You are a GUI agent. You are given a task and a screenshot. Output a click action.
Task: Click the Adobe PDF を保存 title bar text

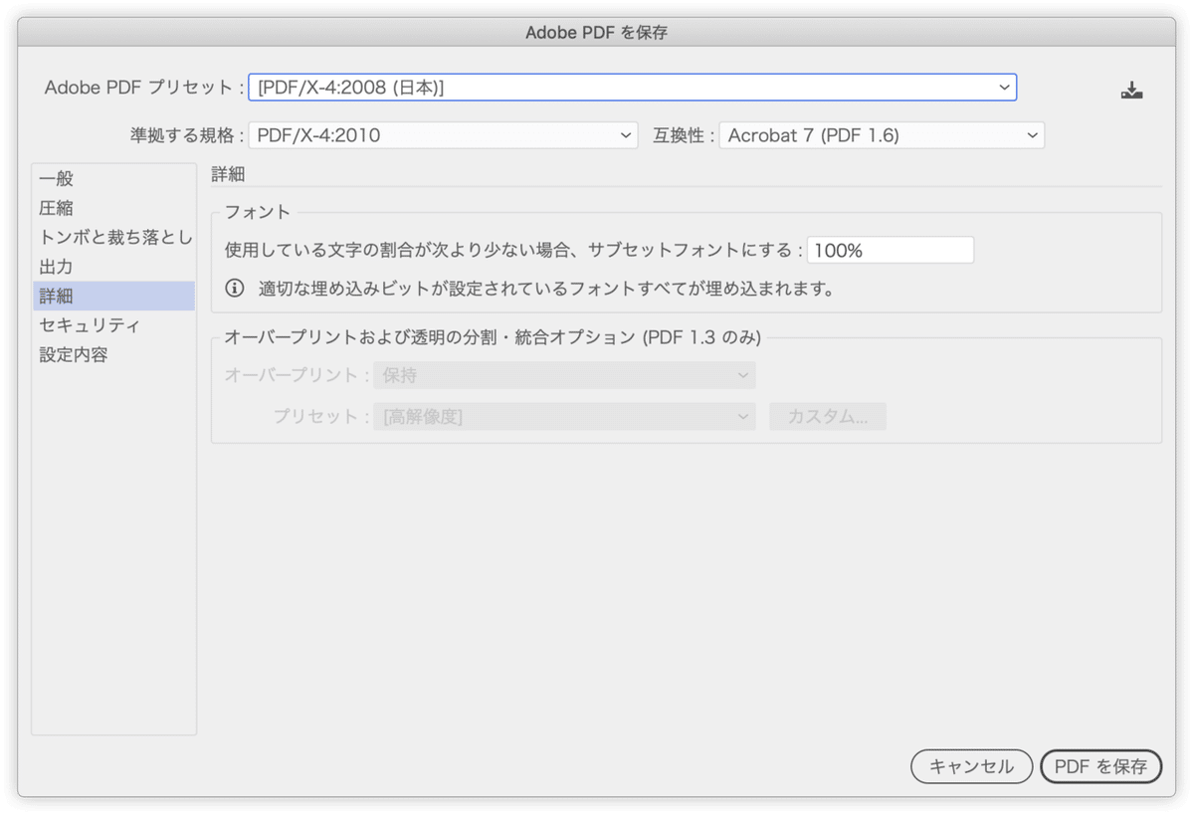pos(596,33)
